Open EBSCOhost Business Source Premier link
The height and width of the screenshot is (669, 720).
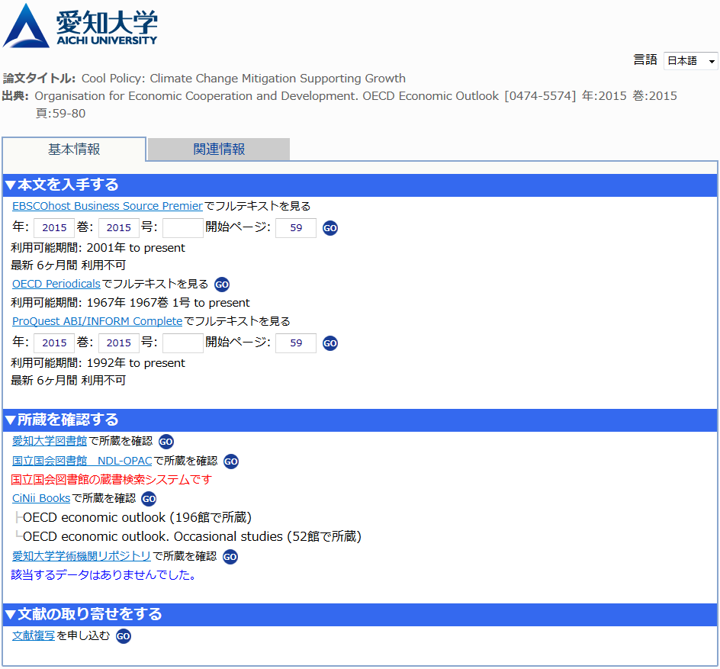click(108, 206)
